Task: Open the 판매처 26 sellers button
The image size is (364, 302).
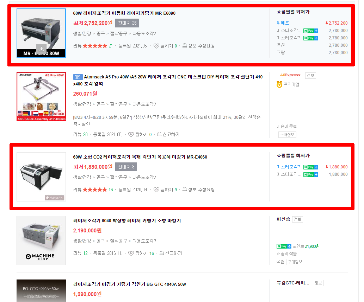Action: pyautogui.click(x=127, y=23)
